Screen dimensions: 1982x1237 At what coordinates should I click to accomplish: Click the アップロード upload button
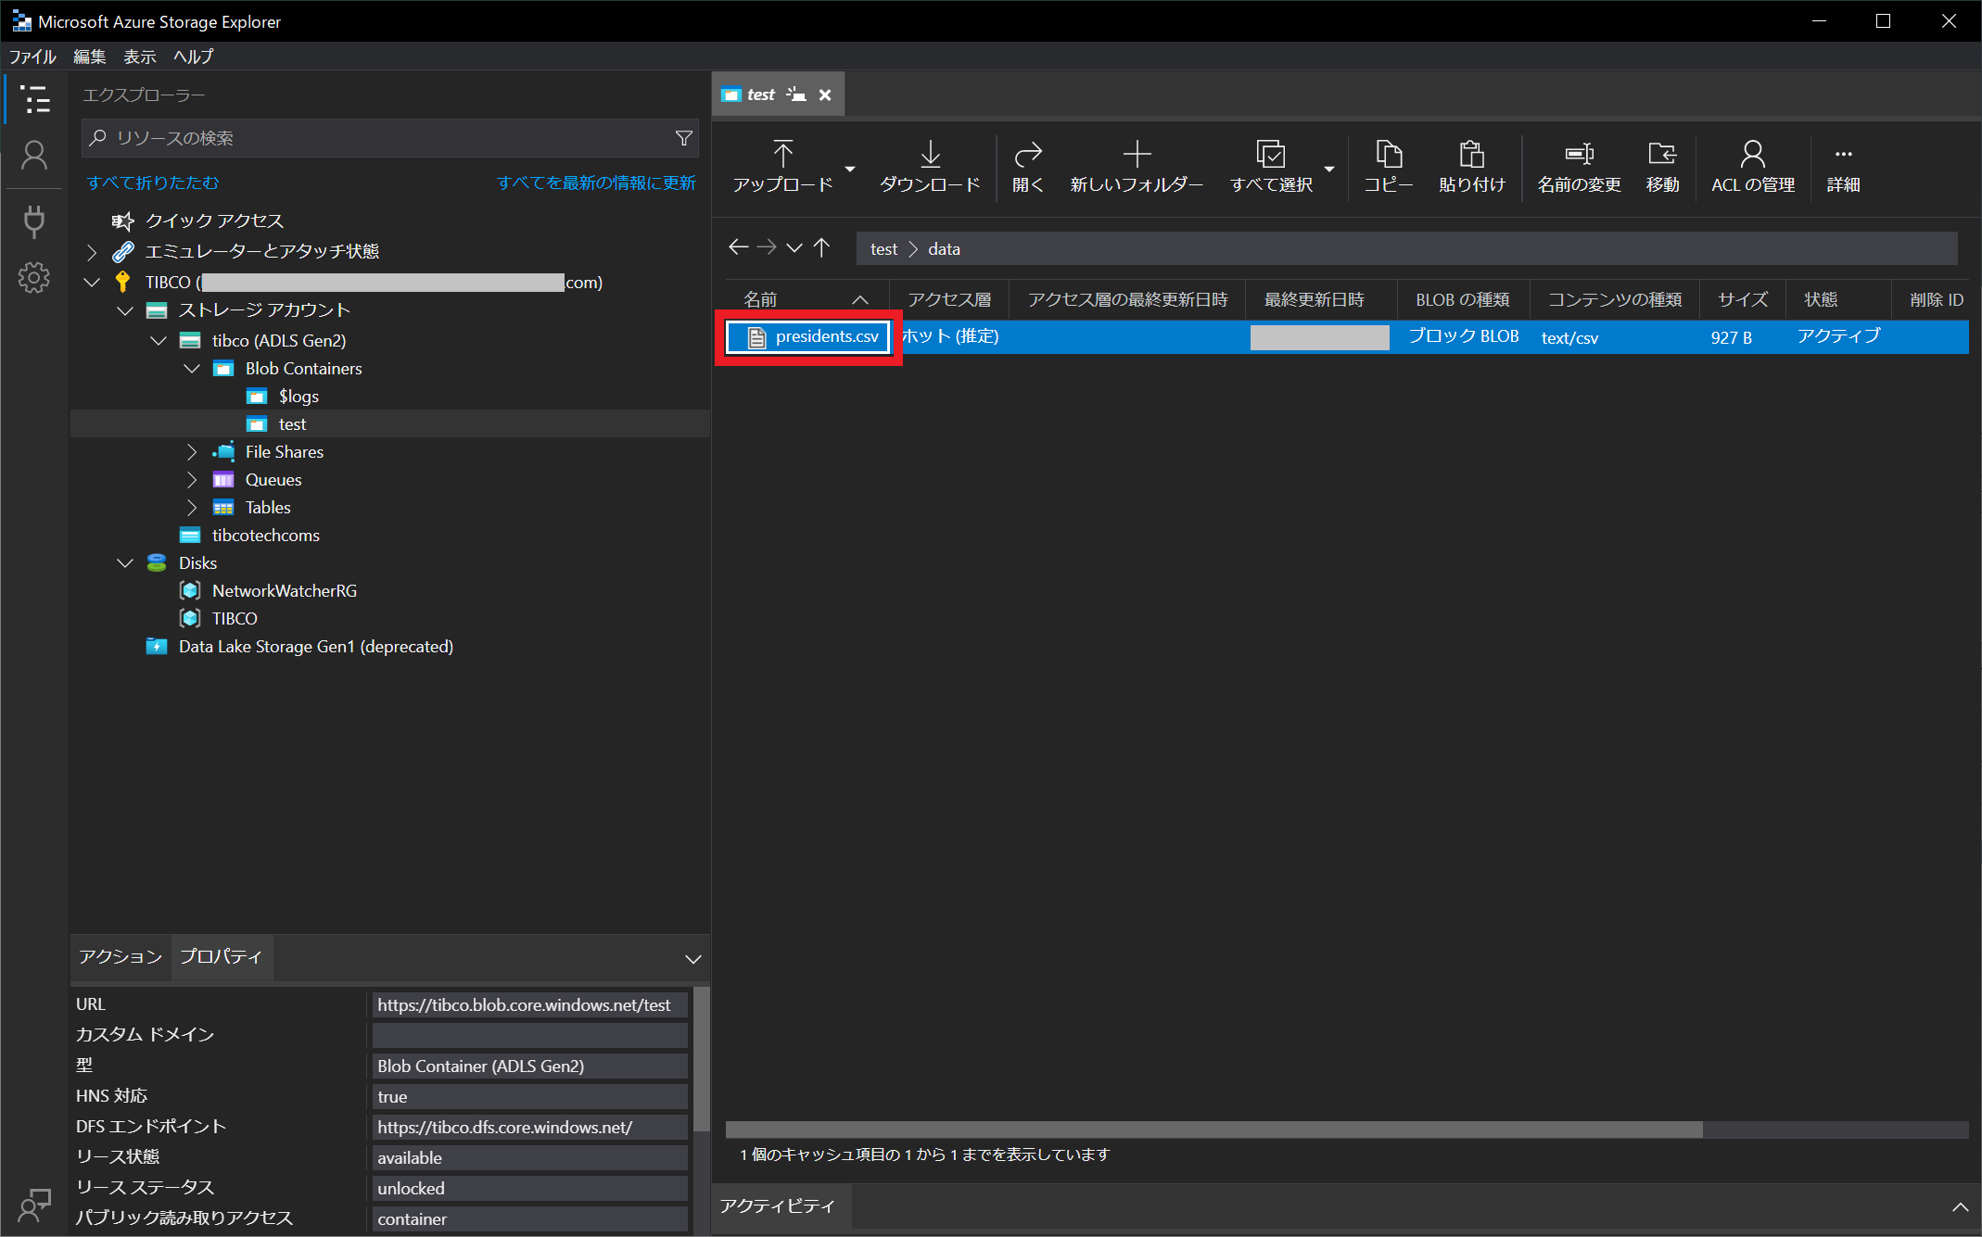point(782,167)
